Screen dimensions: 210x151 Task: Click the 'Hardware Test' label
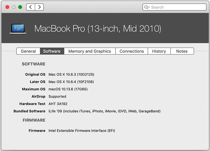point(32,104)
